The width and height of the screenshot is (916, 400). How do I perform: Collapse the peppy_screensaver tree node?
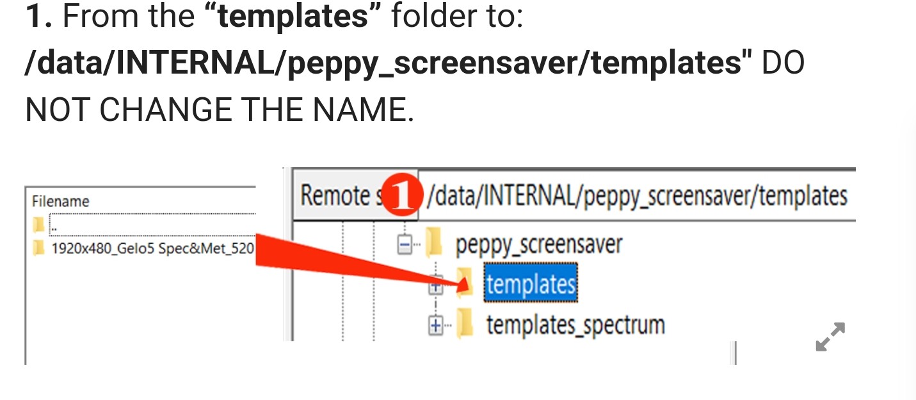tap(405, 245)
